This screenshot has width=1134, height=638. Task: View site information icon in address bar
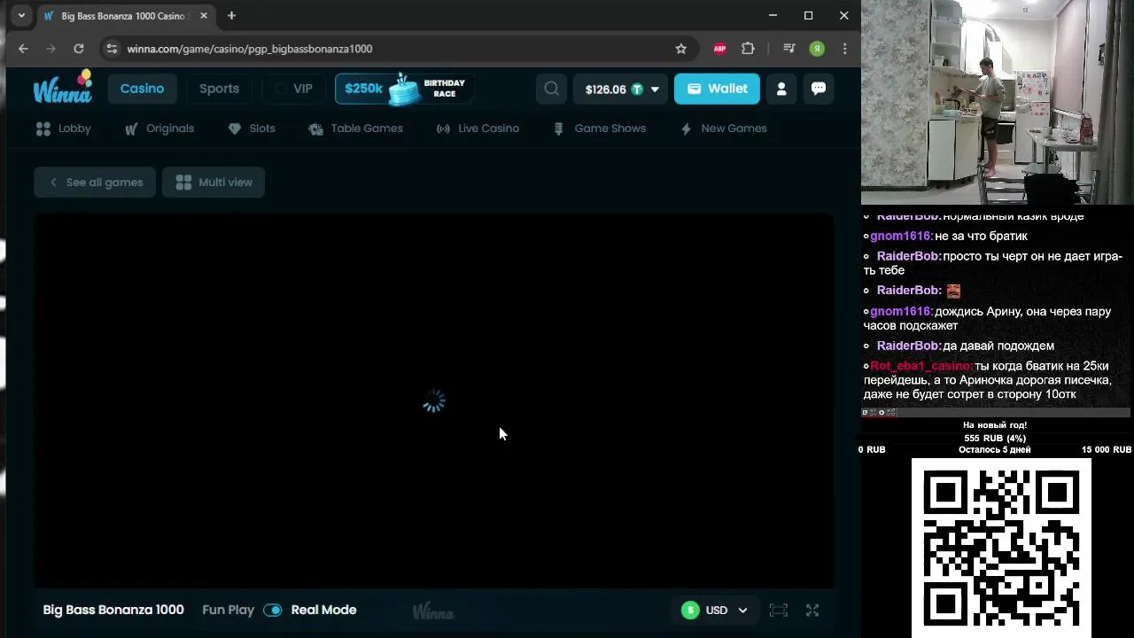pos(111,49)
